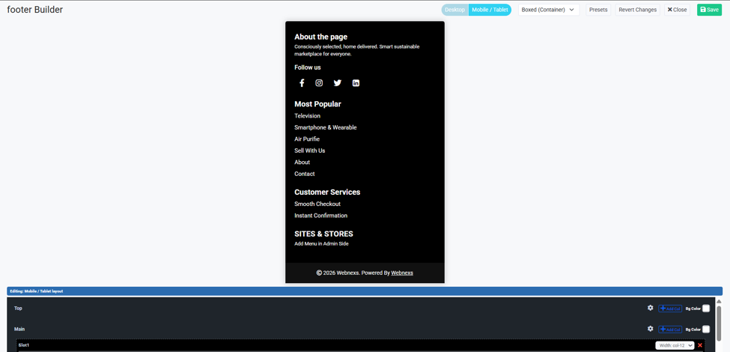This screenshot has height=352, width=730.
Task: Open the Slot1 Width col-12 dropdown
Action: 675,345
